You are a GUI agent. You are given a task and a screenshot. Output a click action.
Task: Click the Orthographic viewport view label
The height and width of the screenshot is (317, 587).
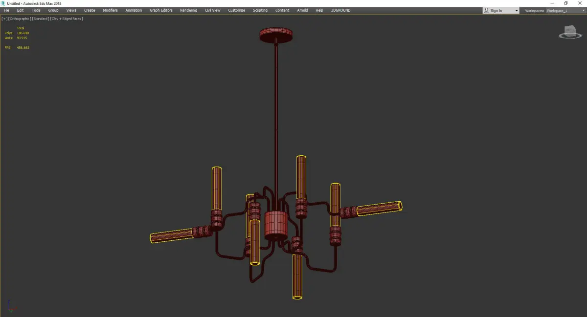tap(19, 19)
